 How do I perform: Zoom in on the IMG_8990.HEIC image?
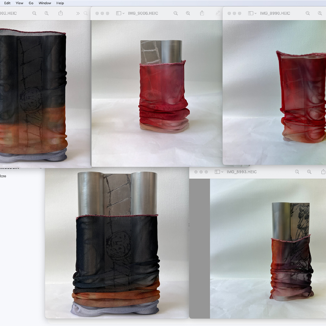(320, 13)
